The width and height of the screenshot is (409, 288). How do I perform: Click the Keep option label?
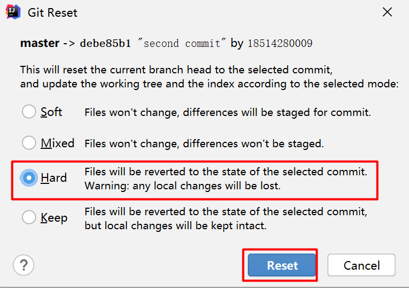[x=54, y=218]
